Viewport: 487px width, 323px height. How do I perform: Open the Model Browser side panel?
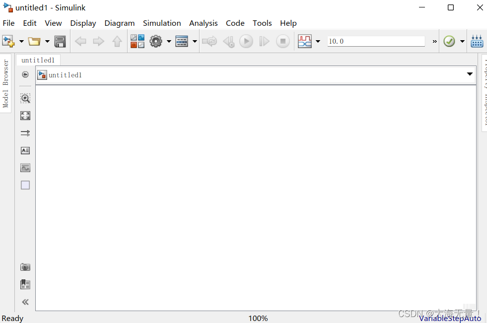point(5,83)
